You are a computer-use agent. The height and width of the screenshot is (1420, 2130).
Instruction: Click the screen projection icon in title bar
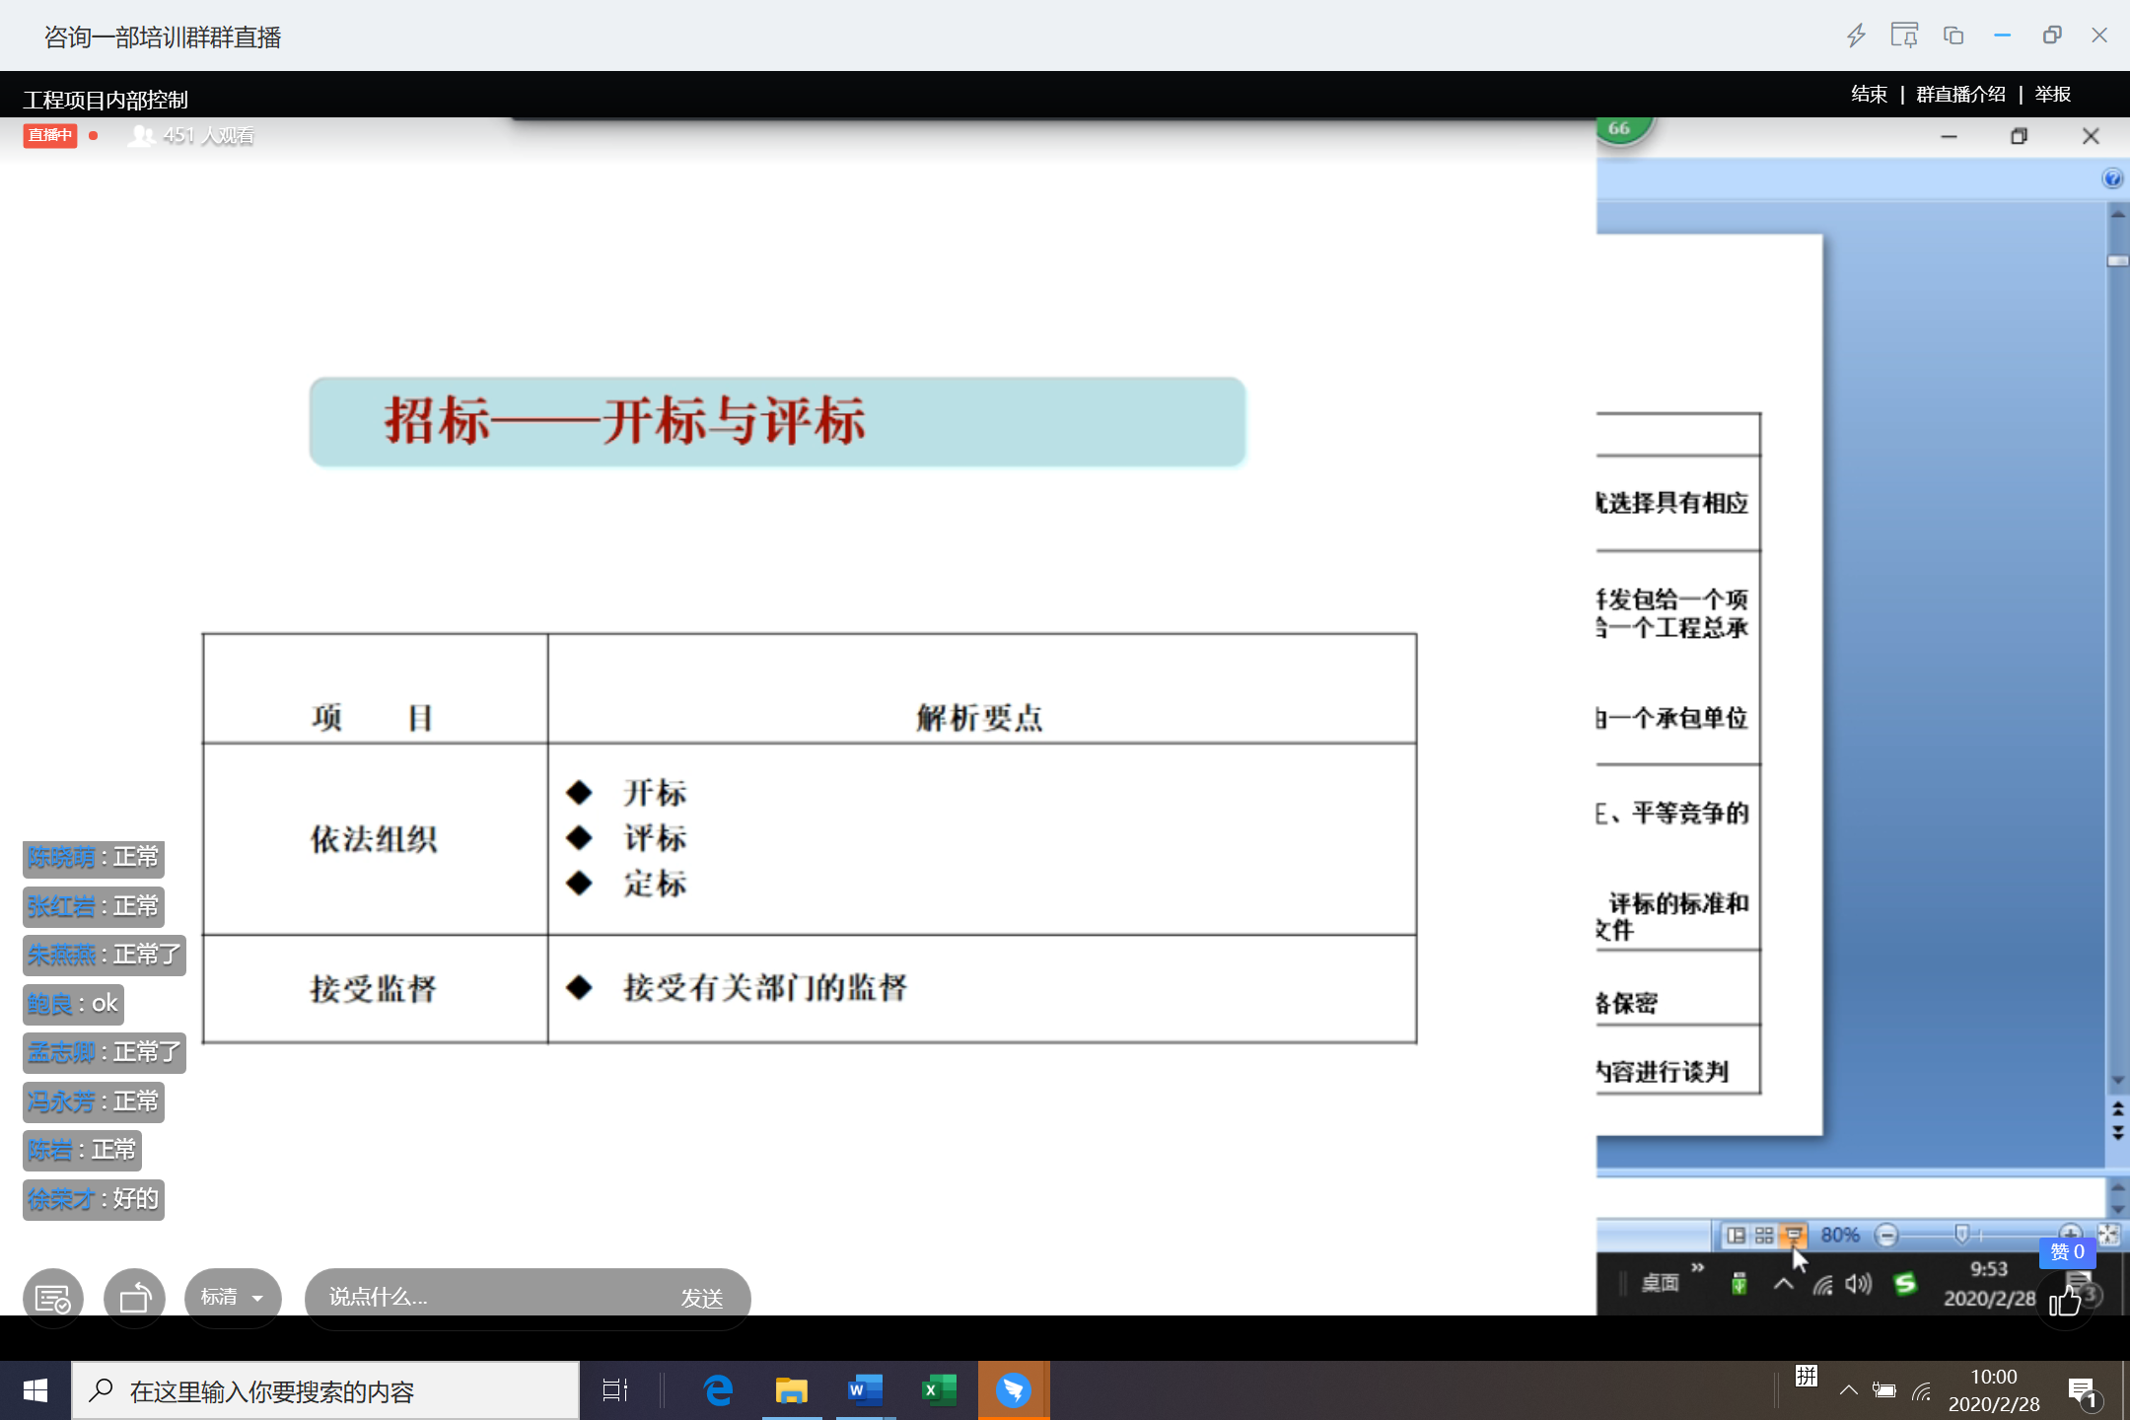click(1904, 36)
